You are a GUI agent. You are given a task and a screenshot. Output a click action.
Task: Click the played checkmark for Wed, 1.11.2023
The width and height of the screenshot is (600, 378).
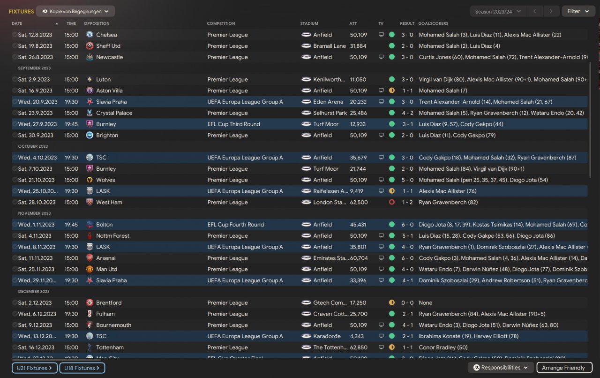point(15,225)
